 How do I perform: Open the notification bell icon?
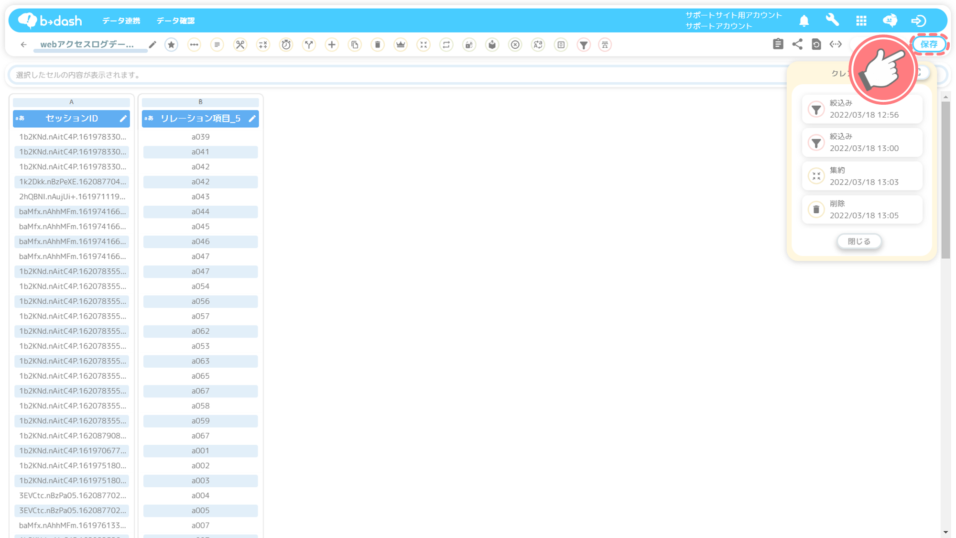[804, 21]
